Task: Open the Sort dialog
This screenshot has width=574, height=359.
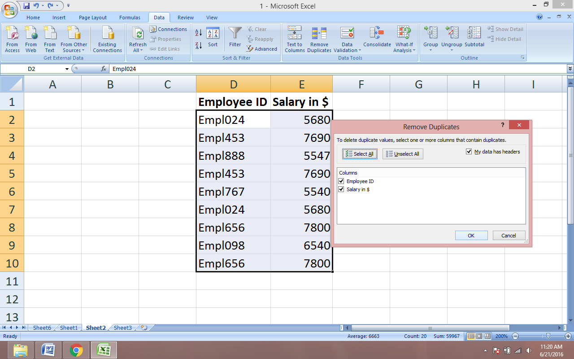Action: pos(213,38)
